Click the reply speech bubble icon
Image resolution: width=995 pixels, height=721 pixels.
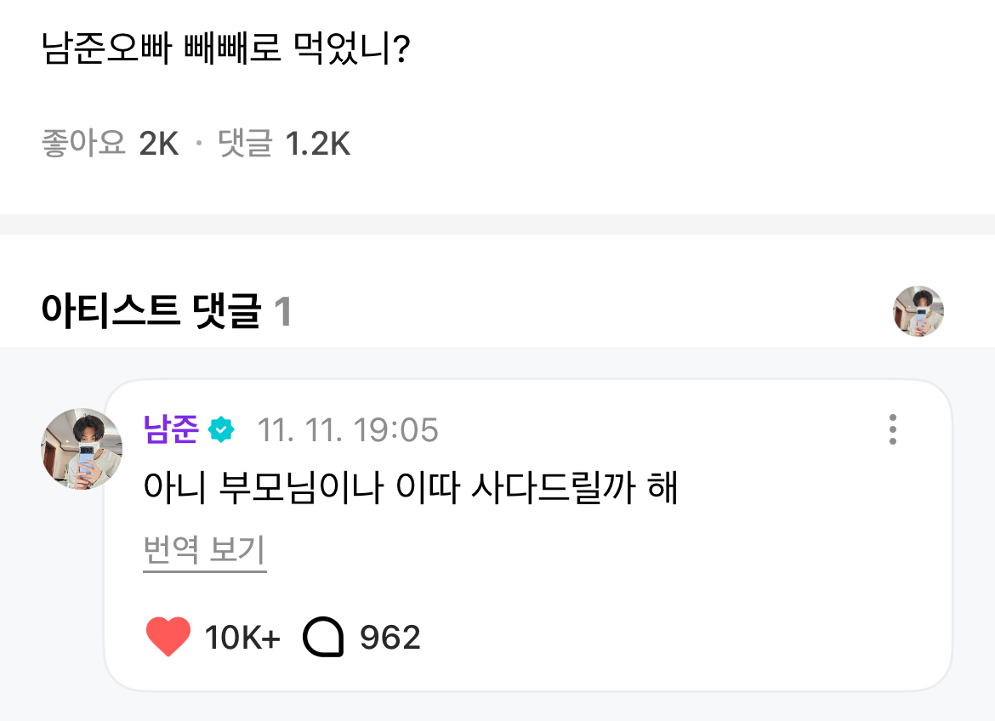pyautogui.click(x=323, y=637)
